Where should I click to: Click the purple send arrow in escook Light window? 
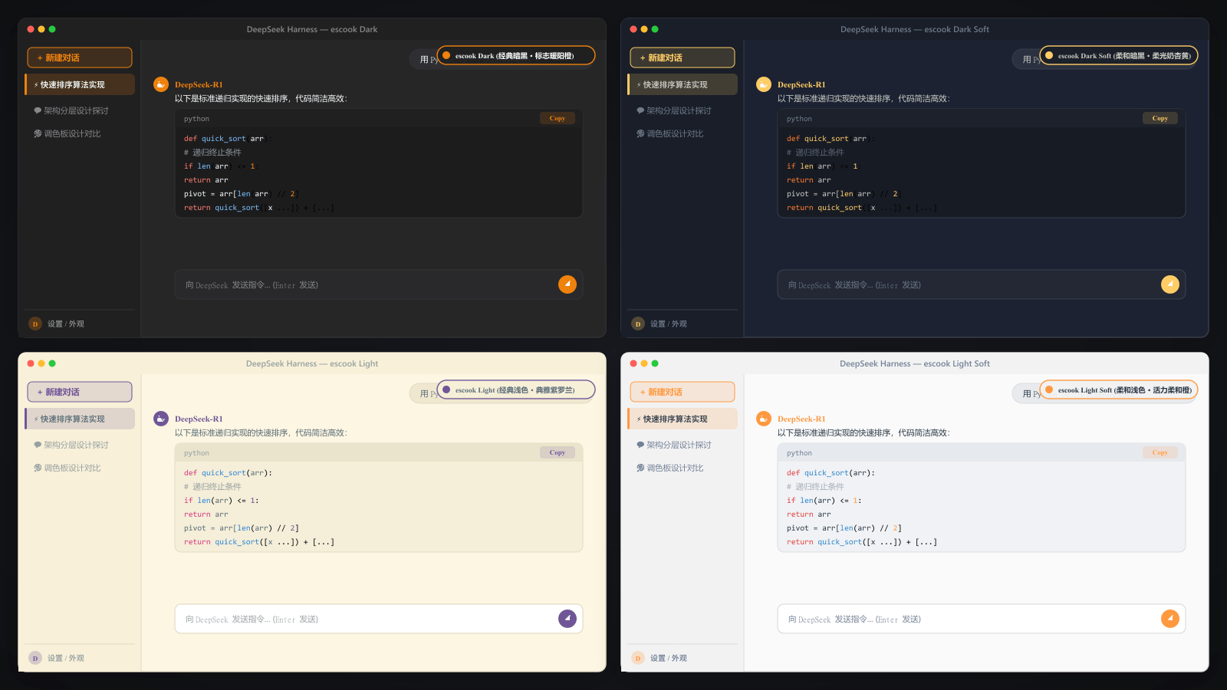pos(567,619)
